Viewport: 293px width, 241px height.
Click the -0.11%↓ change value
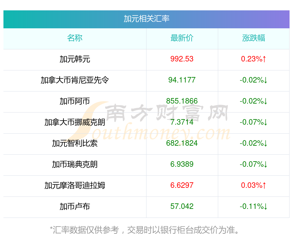pos(254,206)
